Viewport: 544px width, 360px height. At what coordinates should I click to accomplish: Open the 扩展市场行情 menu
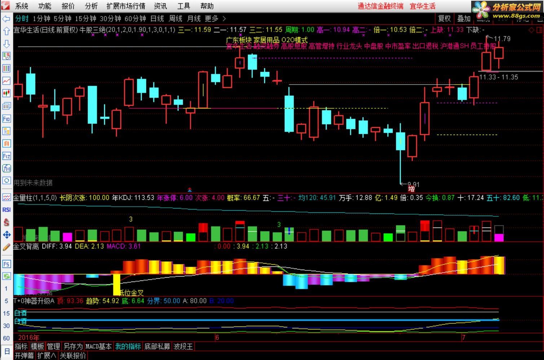pos(126,6)
